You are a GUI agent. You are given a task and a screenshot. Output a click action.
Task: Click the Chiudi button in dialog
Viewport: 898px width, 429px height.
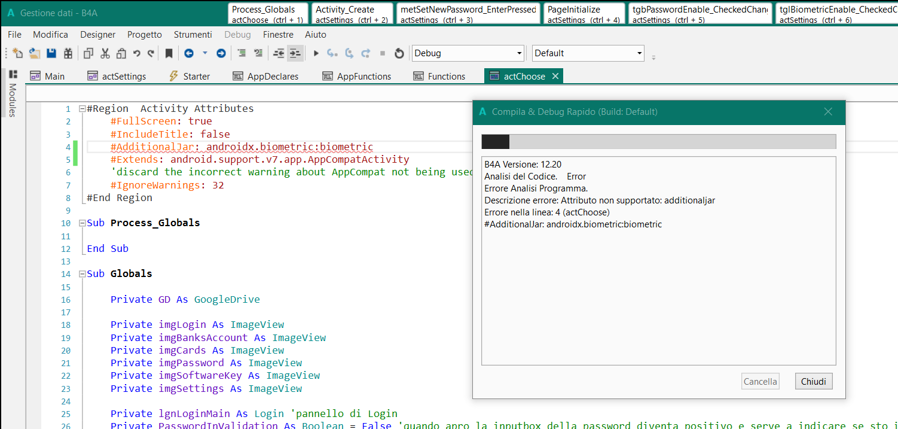tap(813, 381)
